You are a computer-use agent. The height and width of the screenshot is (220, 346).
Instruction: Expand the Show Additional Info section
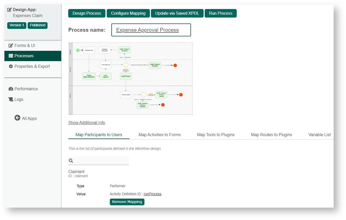[x=87, y=123]
